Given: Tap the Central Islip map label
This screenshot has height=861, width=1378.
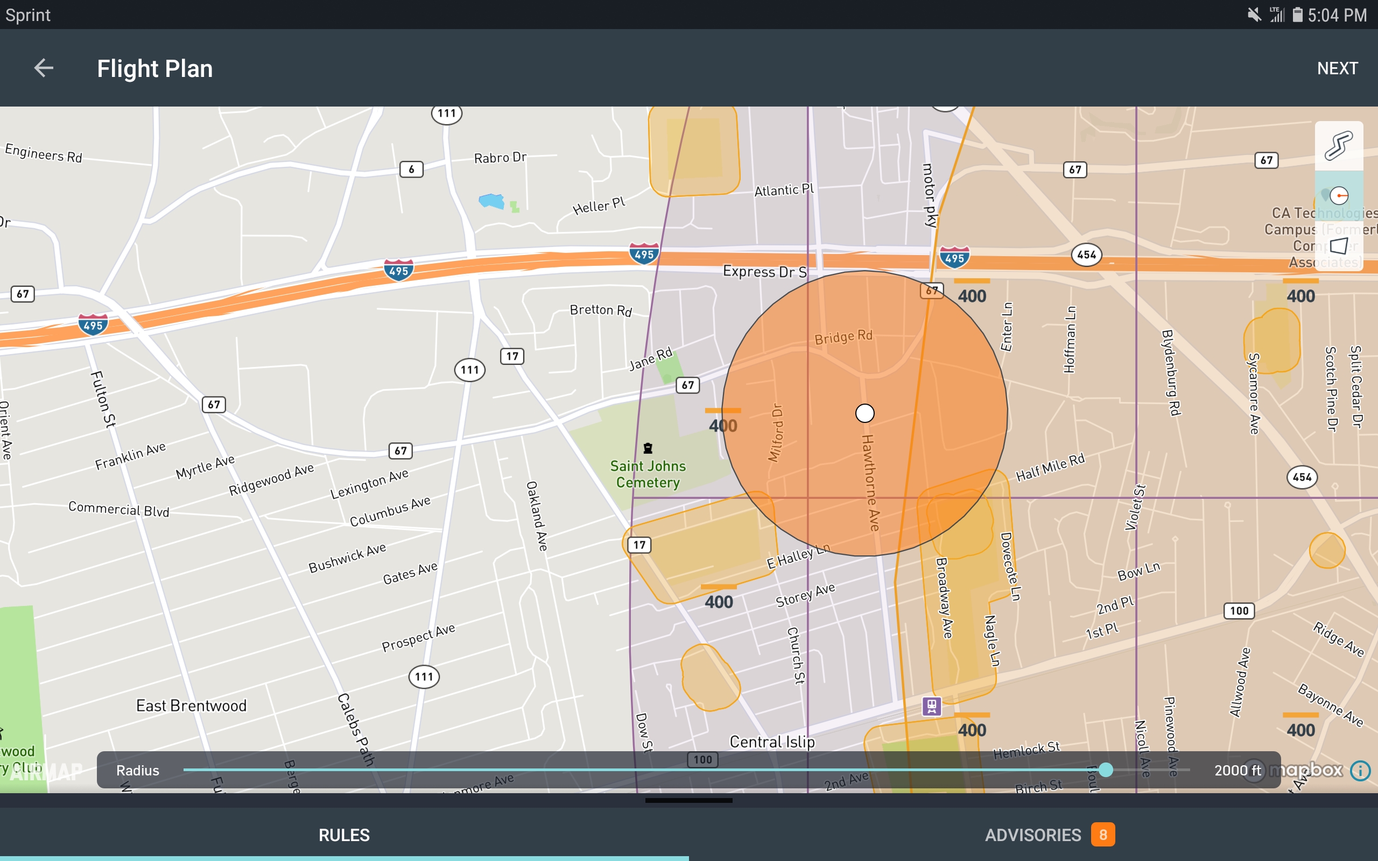Looking at the screenshot, I should [772, 742].
